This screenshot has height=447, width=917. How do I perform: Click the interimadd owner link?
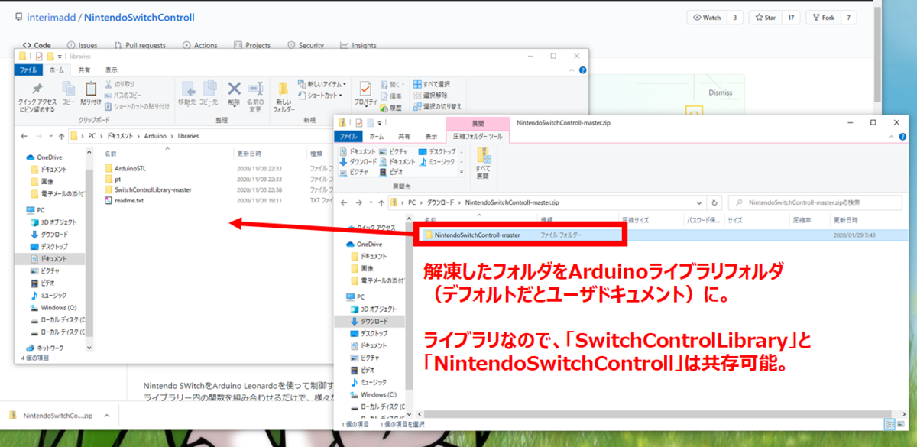pos(53,17)
